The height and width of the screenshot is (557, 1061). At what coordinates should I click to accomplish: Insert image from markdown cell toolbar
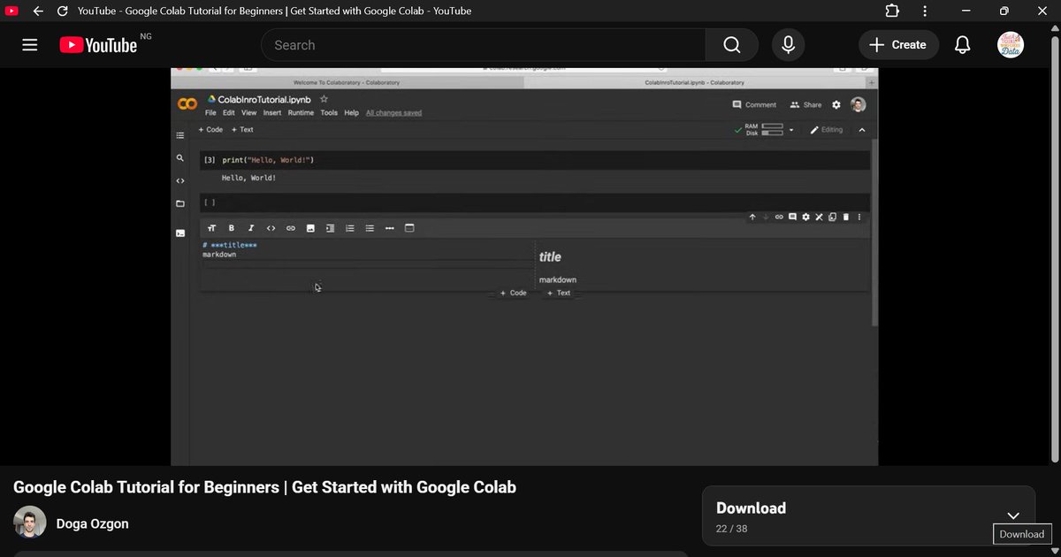coord(310,228)
